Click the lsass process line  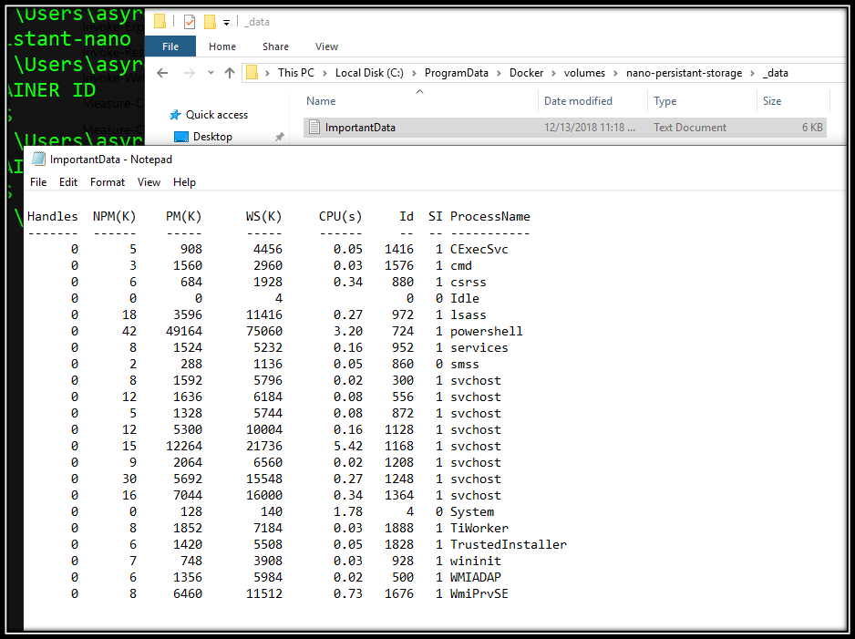tap(279, 314)
